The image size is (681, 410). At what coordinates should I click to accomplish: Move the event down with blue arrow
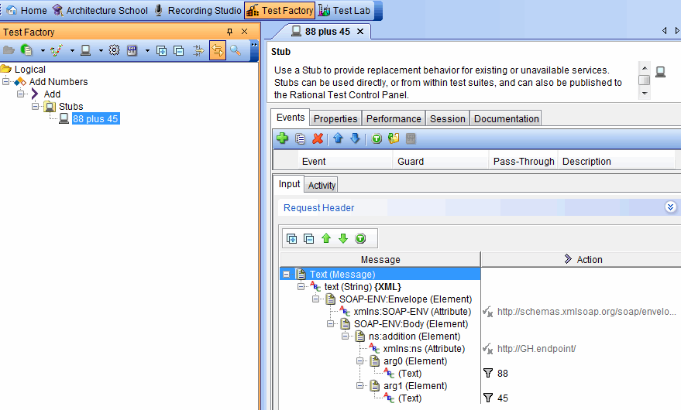tap(355, 138)
